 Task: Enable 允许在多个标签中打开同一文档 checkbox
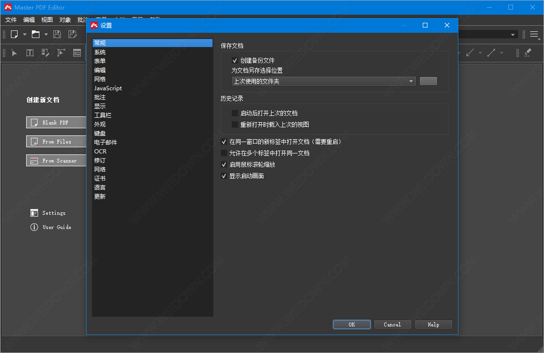click(224, 153)
